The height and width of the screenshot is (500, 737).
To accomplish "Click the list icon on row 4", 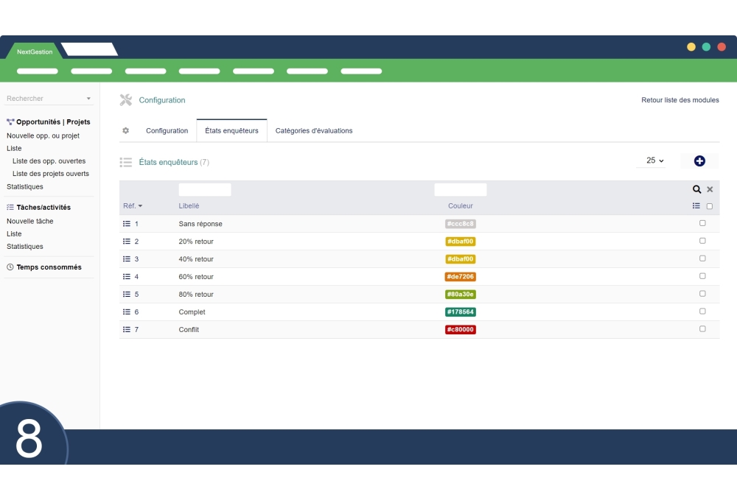I will 126,276.
